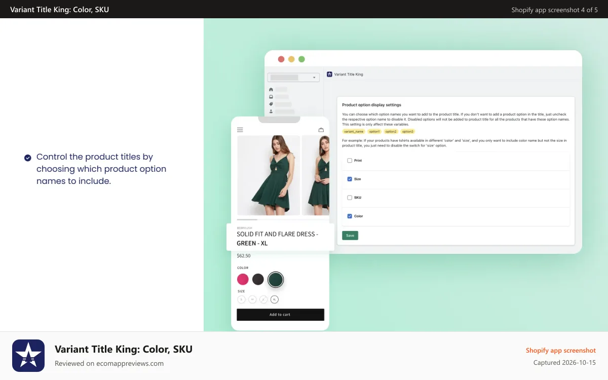Click the star logo beside the footer app title
Viewport: 608px width, 380px height.
(x=28, y=356)
